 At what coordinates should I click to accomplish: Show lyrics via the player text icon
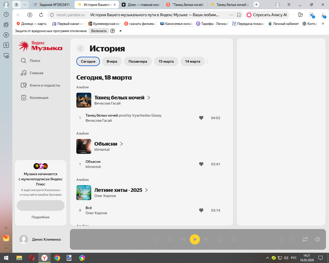click(x=281, y=239)
